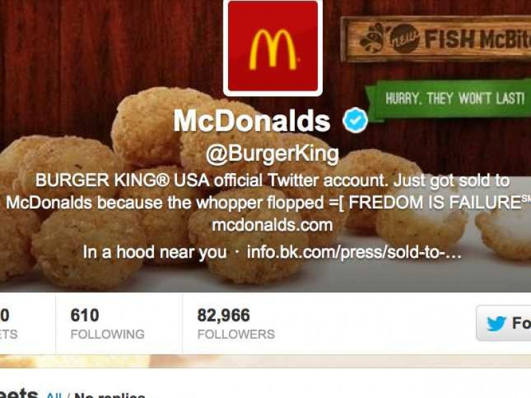Click the McDonalds display name
531x398 pixels.
[252, 121]
